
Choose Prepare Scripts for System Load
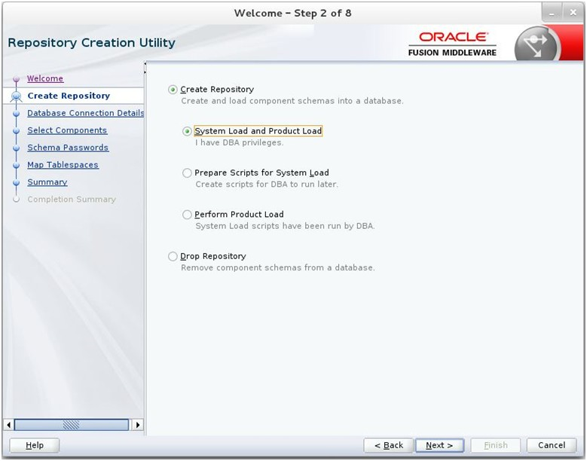pyautogui.click(x=187, y=173)
